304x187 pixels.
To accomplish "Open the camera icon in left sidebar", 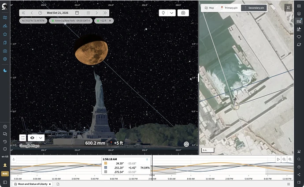I will 5,51.
